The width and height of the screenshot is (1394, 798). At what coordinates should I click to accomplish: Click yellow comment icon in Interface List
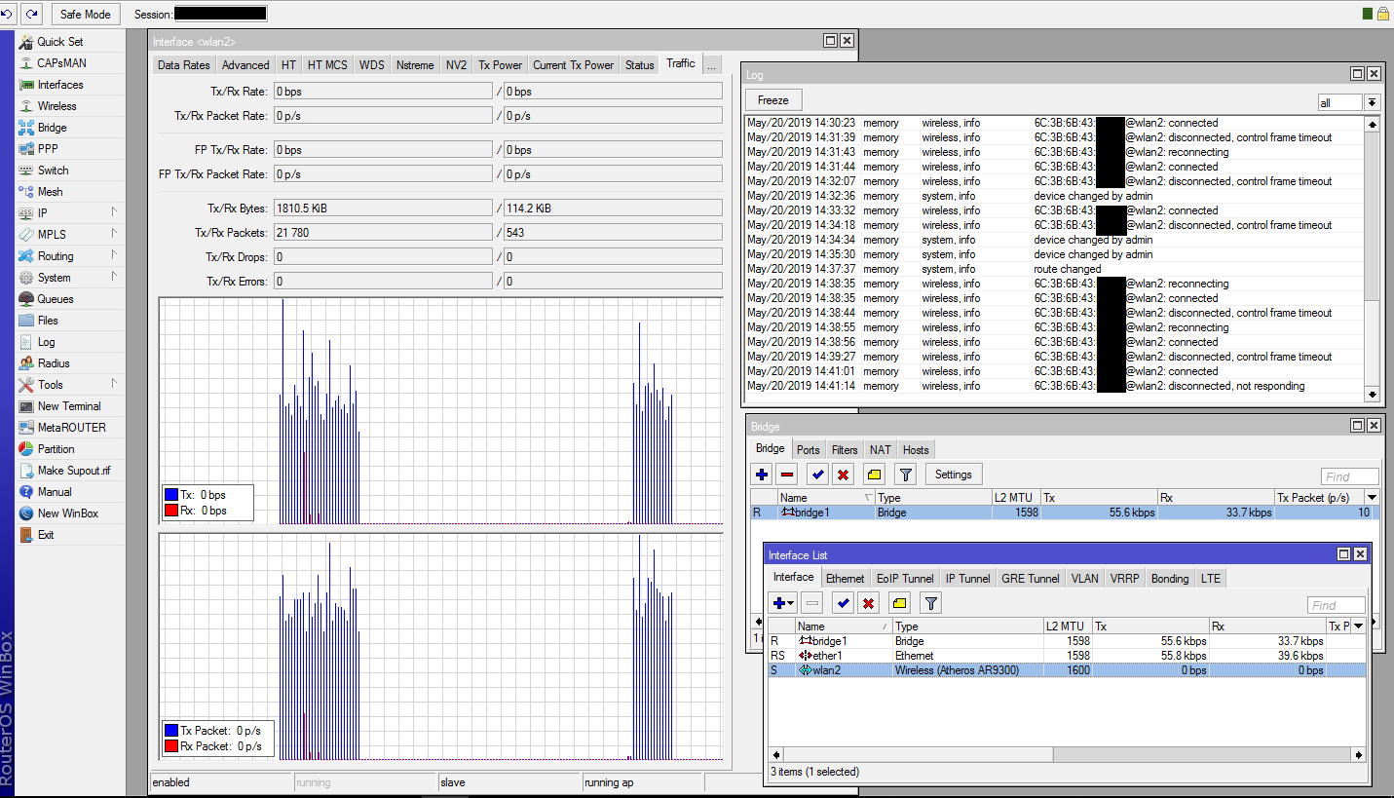(899, 603)
